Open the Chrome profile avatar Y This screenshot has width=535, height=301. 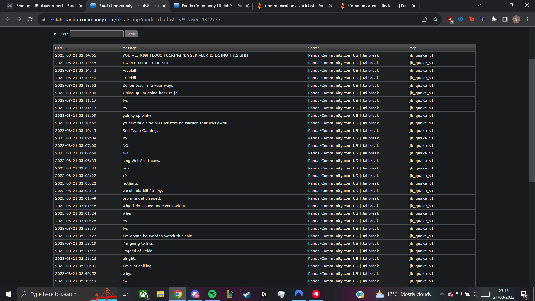(x=516, y=19)
